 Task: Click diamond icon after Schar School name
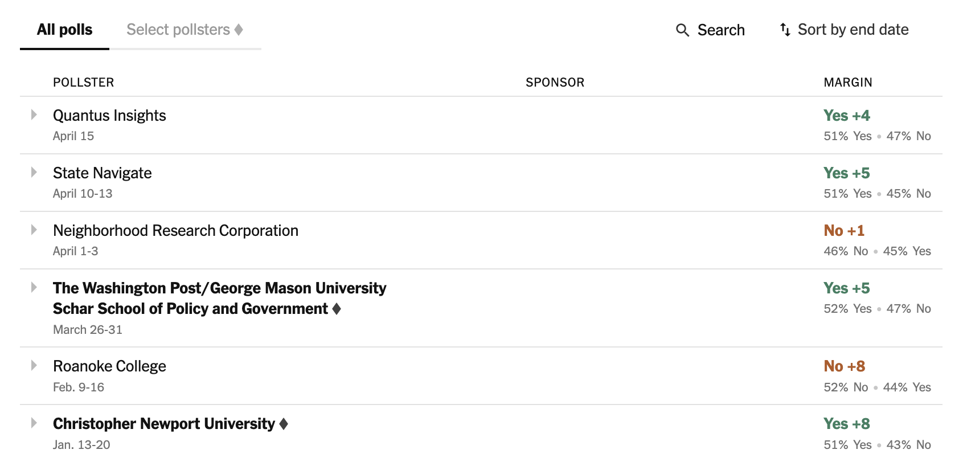(337, 309)
